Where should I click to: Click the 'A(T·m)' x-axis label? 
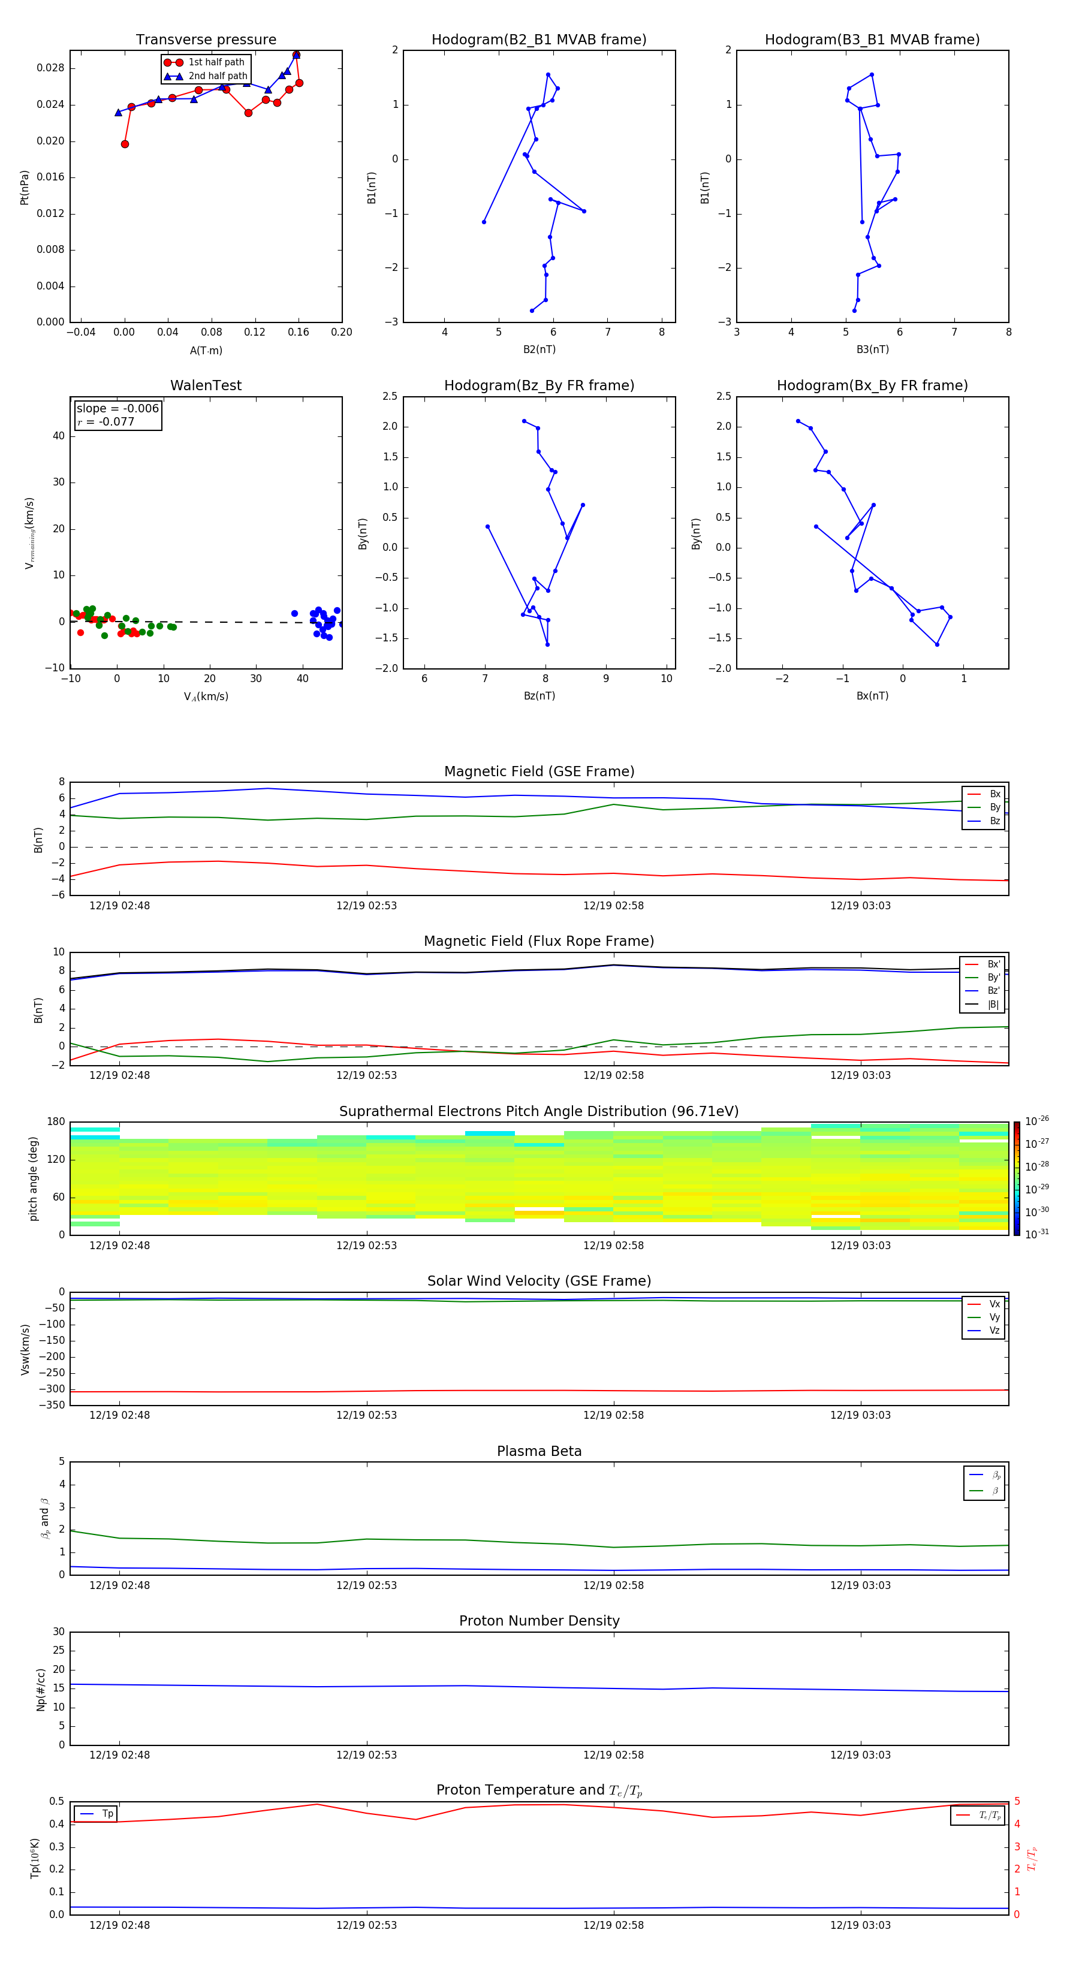[x=206, y=351]
